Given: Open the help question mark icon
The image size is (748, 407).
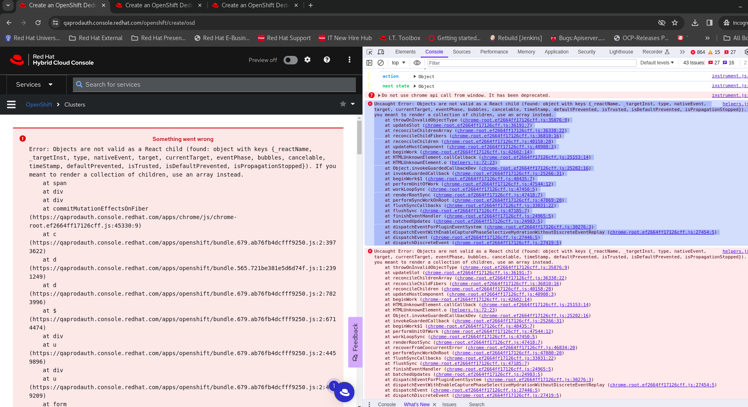Looking at the screenshot, I should [x=327, y=60].
